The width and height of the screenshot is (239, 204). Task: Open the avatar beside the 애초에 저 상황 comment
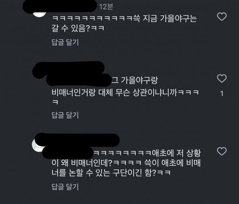click(x=37, y=146)
